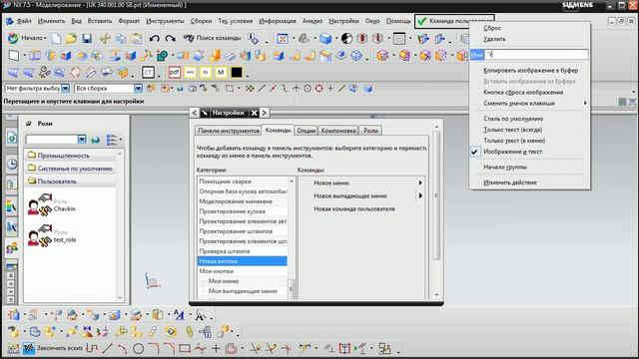Select the sketch Circle tool
Viewport: 639px width, 359px height.
click(x=138, y=348)
